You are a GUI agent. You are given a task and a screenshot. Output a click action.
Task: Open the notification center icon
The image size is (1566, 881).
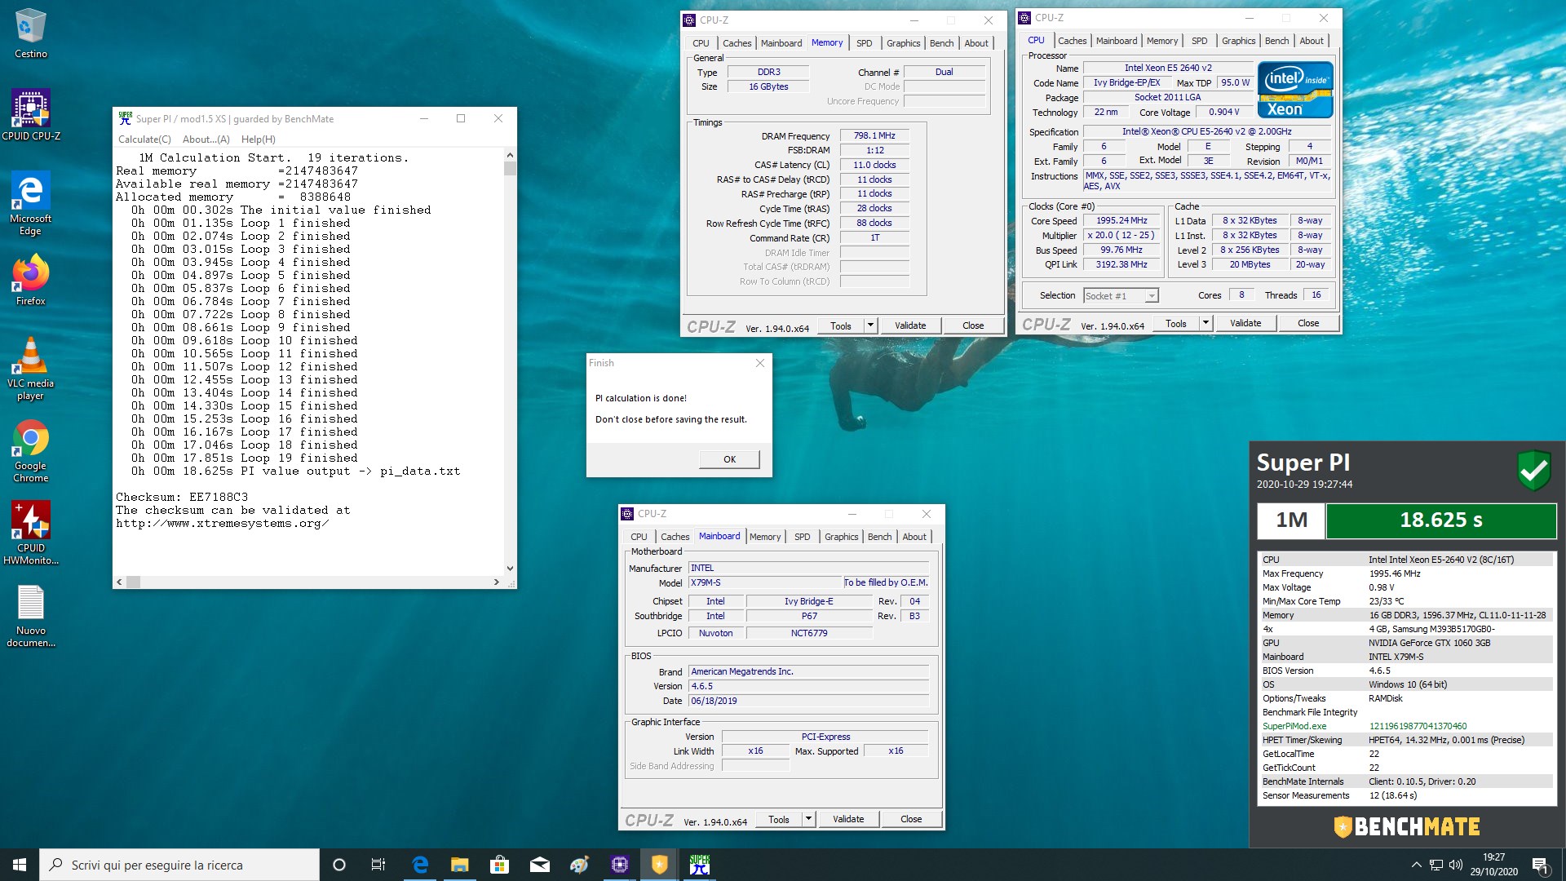1541,865
